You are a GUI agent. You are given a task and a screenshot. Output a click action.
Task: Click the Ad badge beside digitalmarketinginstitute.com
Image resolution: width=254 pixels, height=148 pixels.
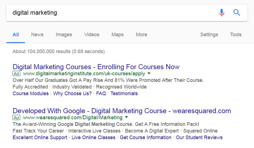coord(16,74)
